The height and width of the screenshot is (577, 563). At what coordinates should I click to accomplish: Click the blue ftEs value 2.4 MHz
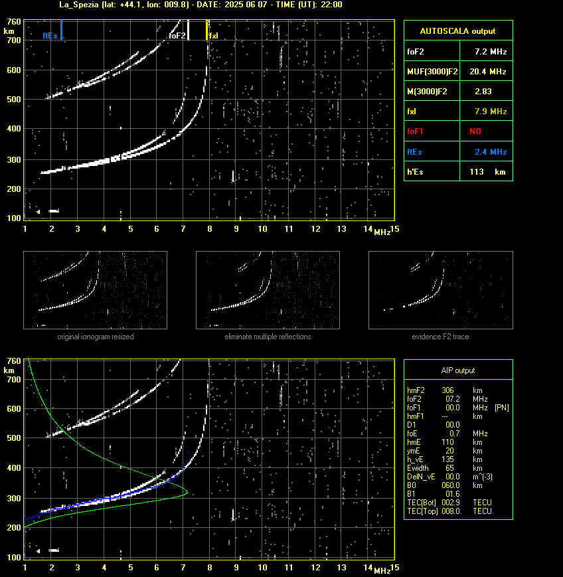click(x=491, y=151)
